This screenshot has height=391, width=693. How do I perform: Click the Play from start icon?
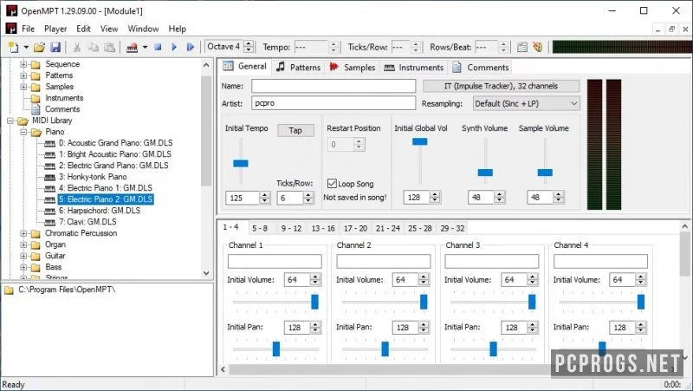(190, 47)
